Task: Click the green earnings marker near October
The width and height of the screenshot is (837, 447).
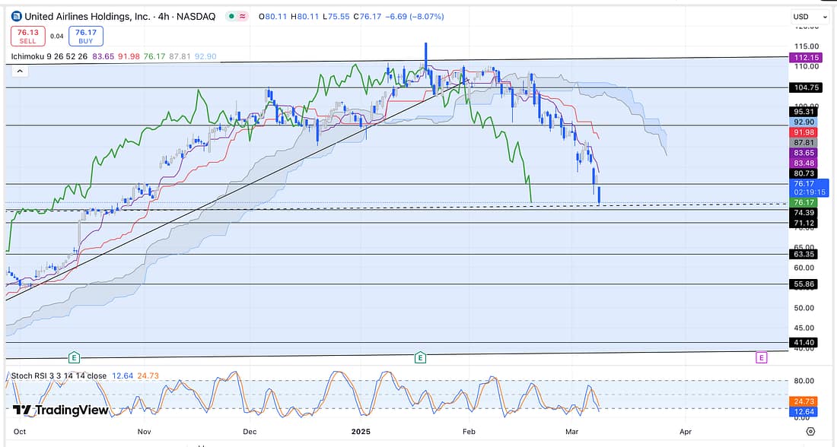Action: 74,357
